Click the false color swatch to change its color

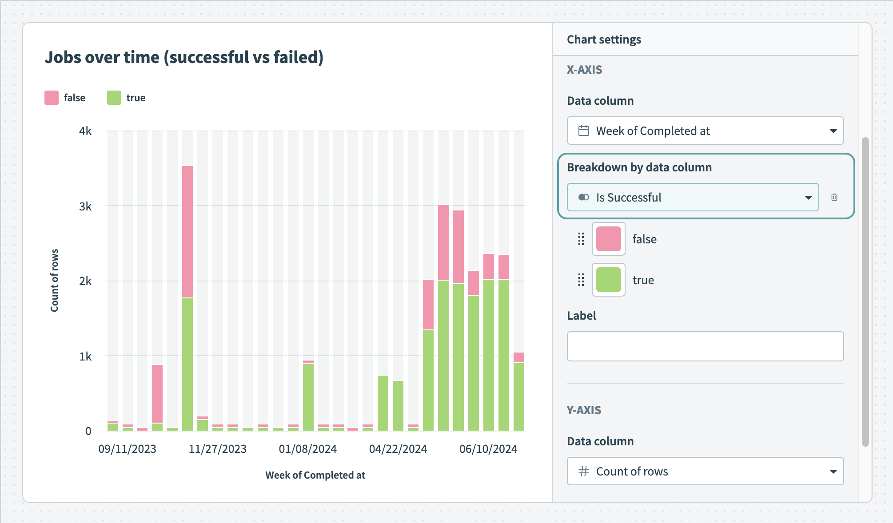tap(608, 239)
